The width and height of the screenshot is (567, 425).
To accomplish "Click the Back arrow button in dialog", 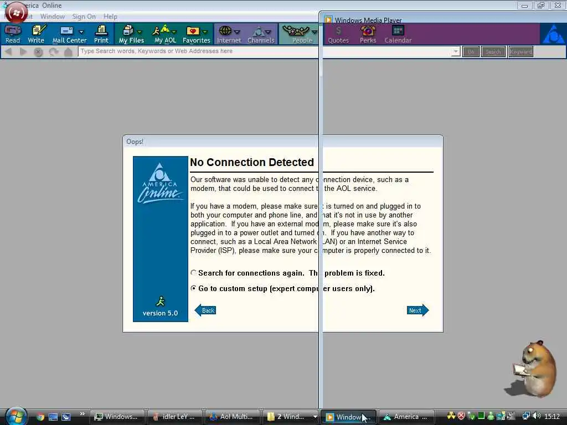I will click(x=205, y=310).
